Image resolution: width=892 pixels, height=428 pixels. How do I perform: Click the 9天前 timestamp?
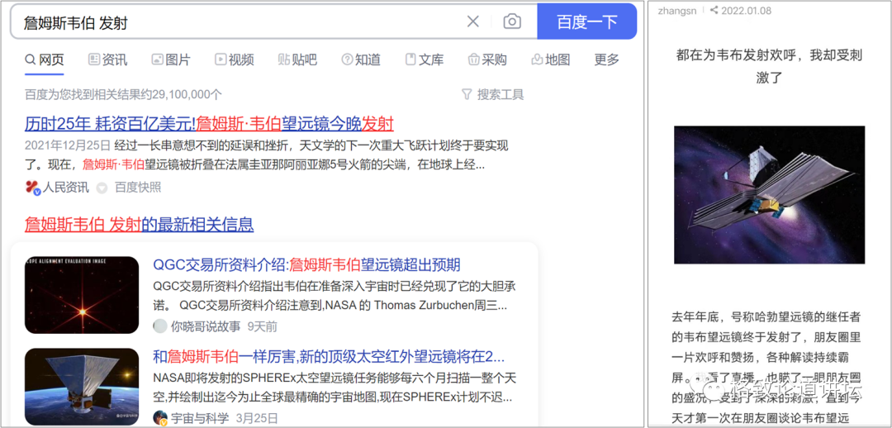coord(263,326)
